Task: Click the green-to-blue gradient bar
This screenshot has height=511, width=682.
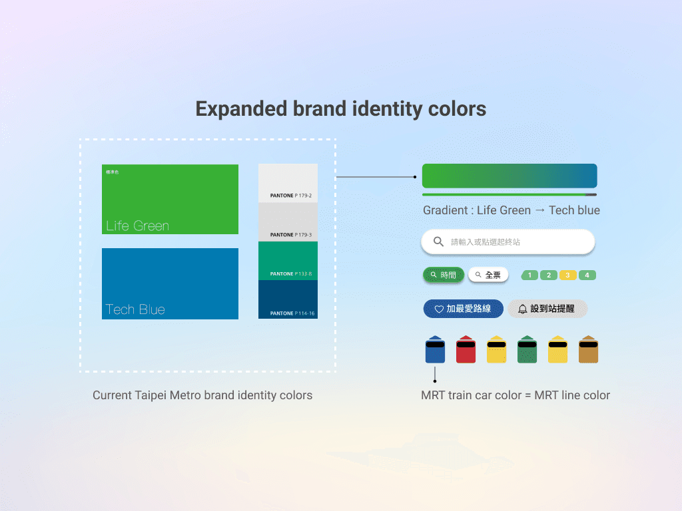Action: [x=510, y=176]
